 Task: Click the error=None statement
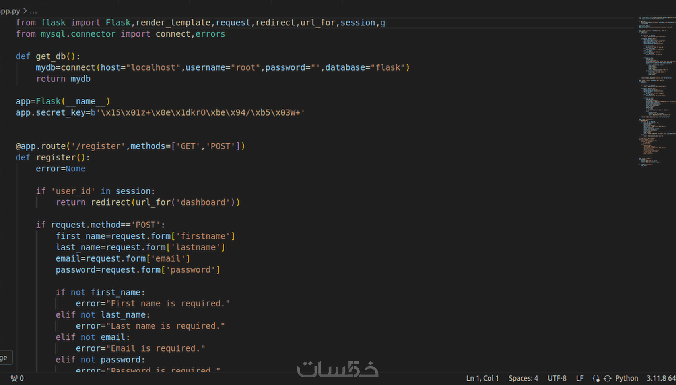pos(60,169)
